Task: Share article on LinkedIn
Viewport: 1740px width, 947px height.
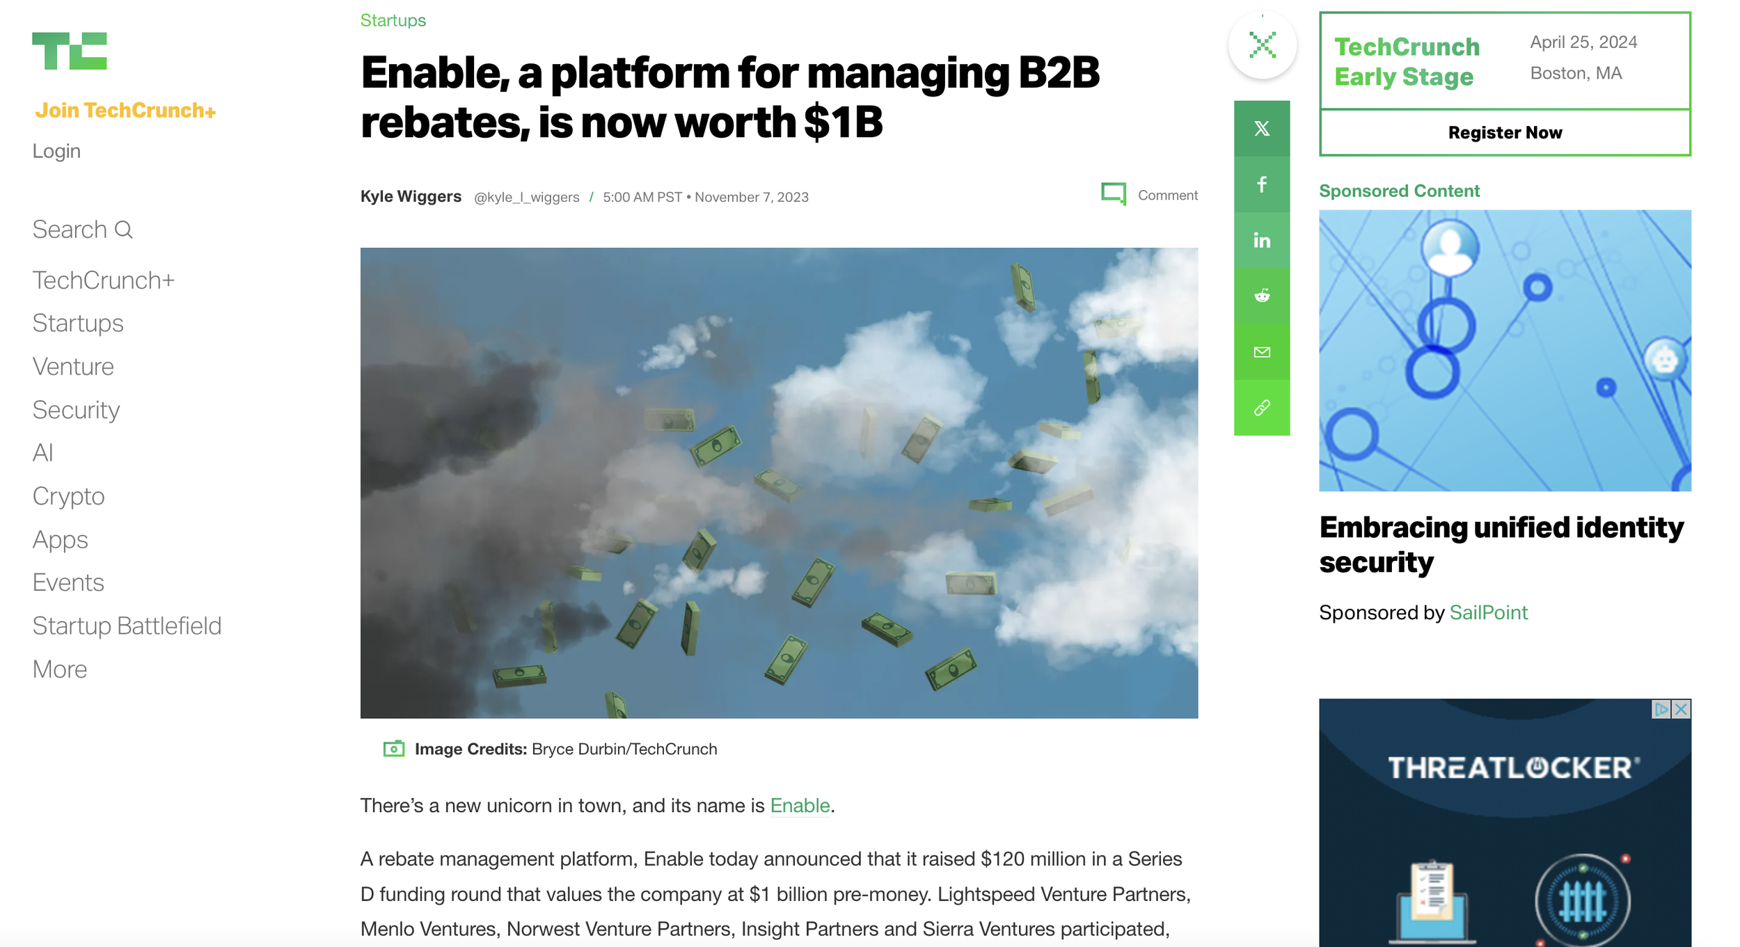Action: point(1261,240)
